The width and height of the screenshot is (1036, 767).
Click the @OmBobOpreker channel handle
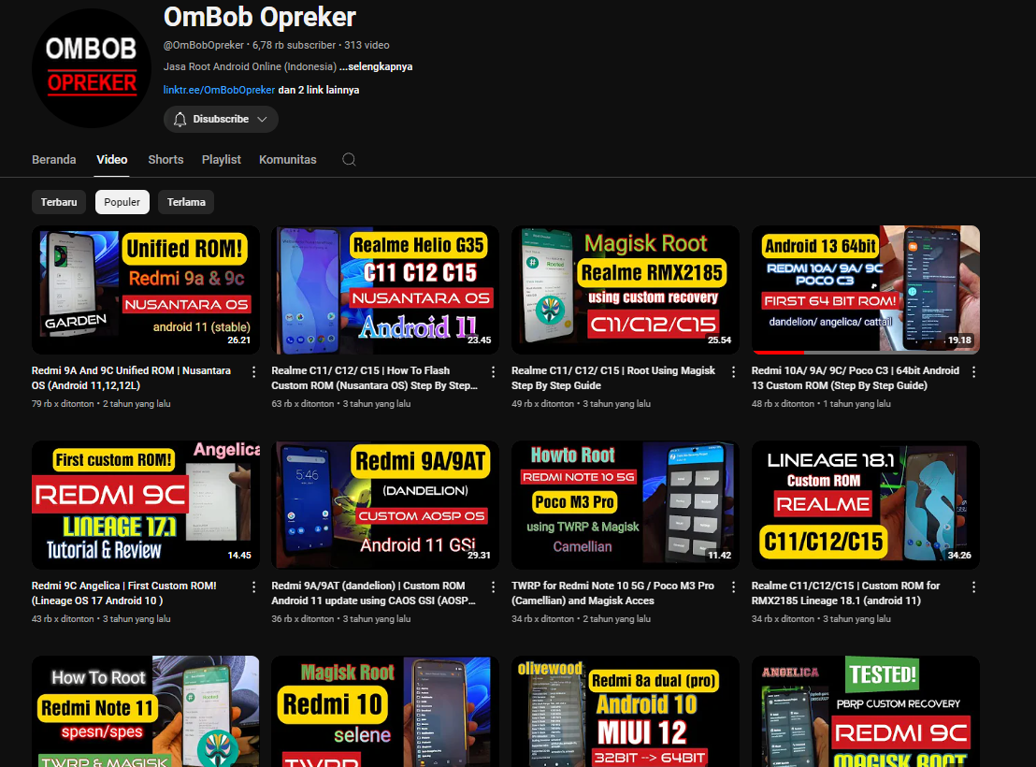coord(204,45)
